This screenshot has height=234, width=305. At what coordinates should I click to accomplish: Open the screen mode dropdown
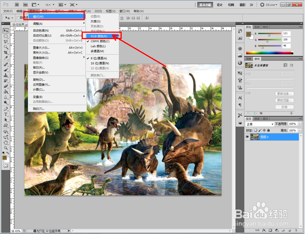click(x=74, y=5)
